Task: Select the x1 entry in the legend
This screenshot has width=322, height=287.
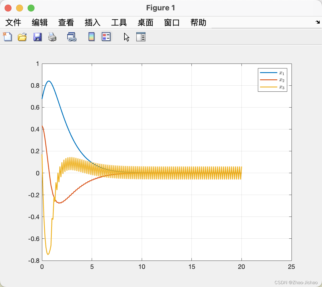Action: [272, 73]
